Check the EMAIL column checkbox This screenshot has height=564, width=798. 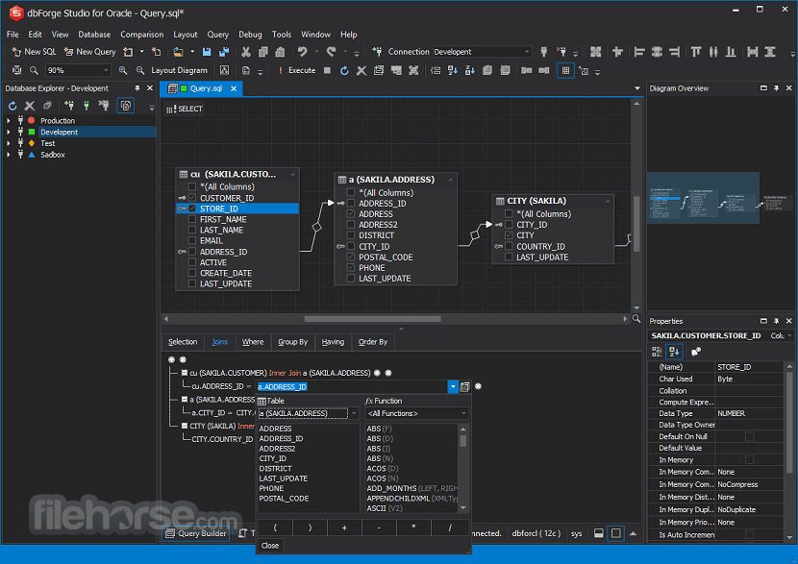[x=192, y=240]
